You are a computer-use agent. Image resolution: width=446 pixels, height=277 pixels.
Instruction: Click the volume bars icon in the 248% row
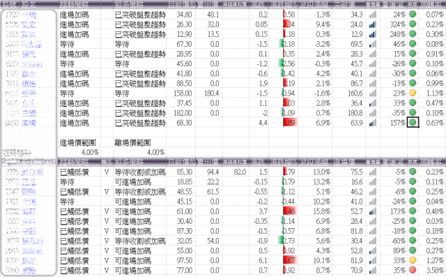pos(373,34)
